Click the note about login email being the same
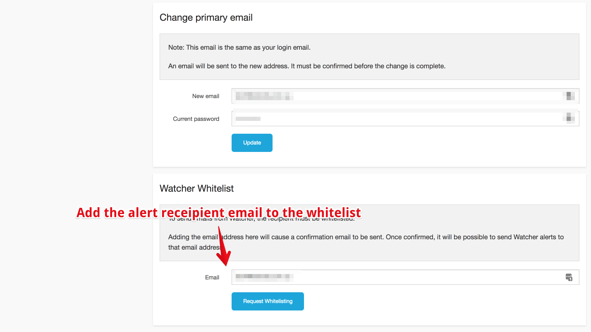Viewport: 591px width, 332px height. click(239, 48)
